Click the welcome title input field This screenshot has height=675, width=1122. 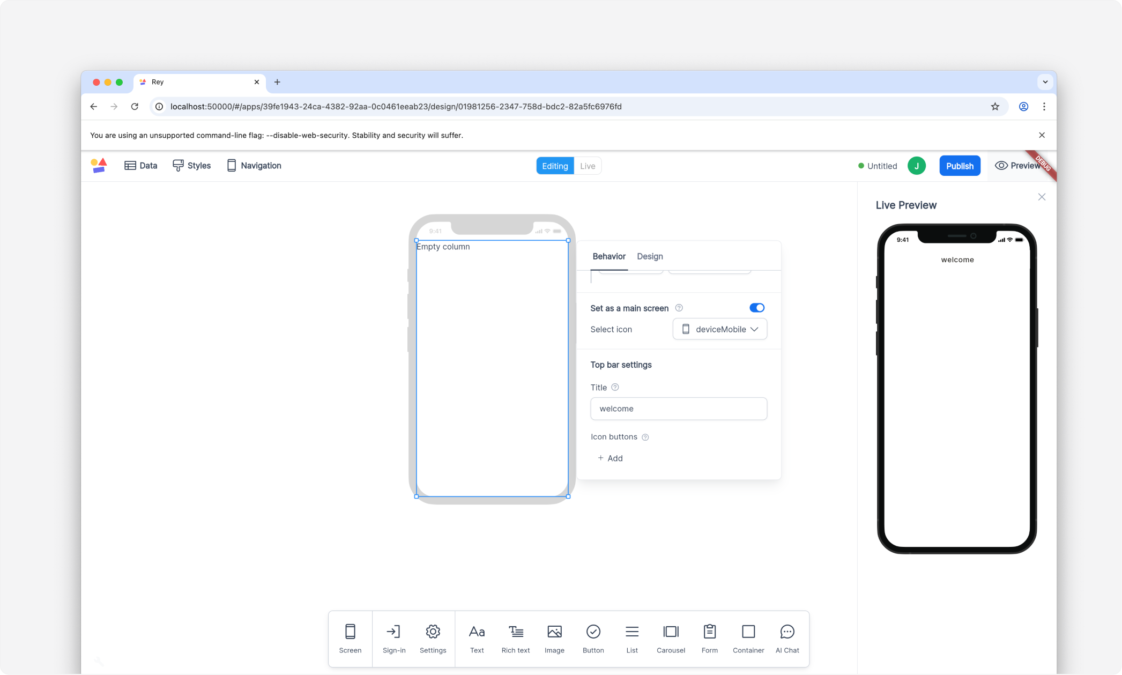pyautogui.click(x=678, y=409)
